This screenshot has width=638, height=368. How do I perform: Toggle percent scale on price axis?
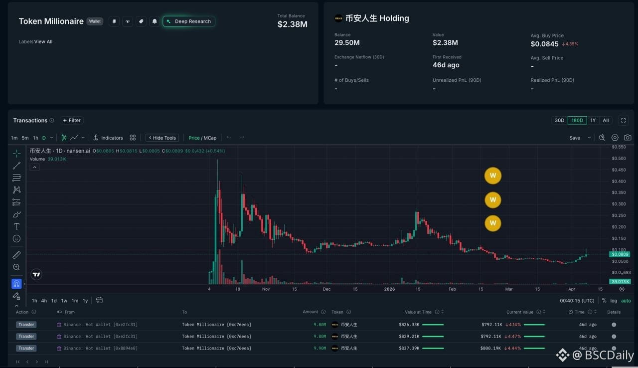pyautogui.click(x=604, y=301)
